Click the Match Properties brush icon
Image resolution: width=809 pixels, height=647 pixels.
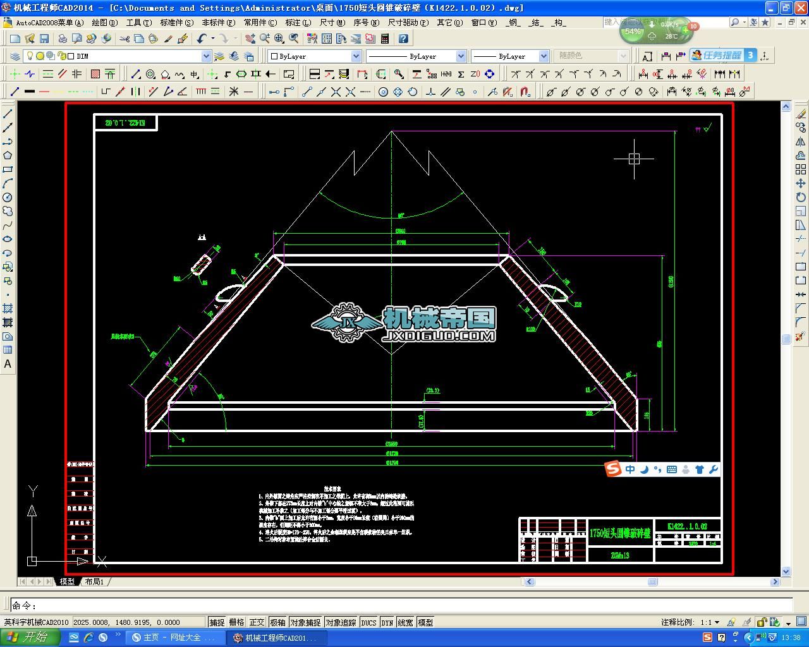[x=168, y=39]
